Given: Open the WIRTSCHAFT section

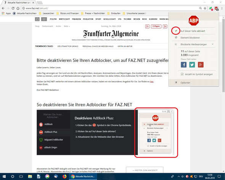Looking at the screenshot, I should [x=64, y=19].
